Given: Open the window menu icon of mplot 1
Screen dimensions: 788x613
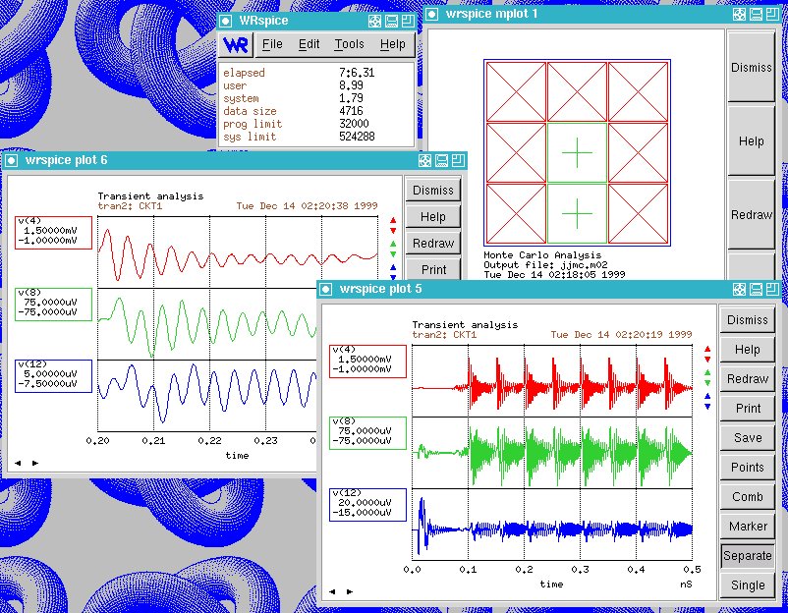Looking at the screenshot, I should click(431, 14).
